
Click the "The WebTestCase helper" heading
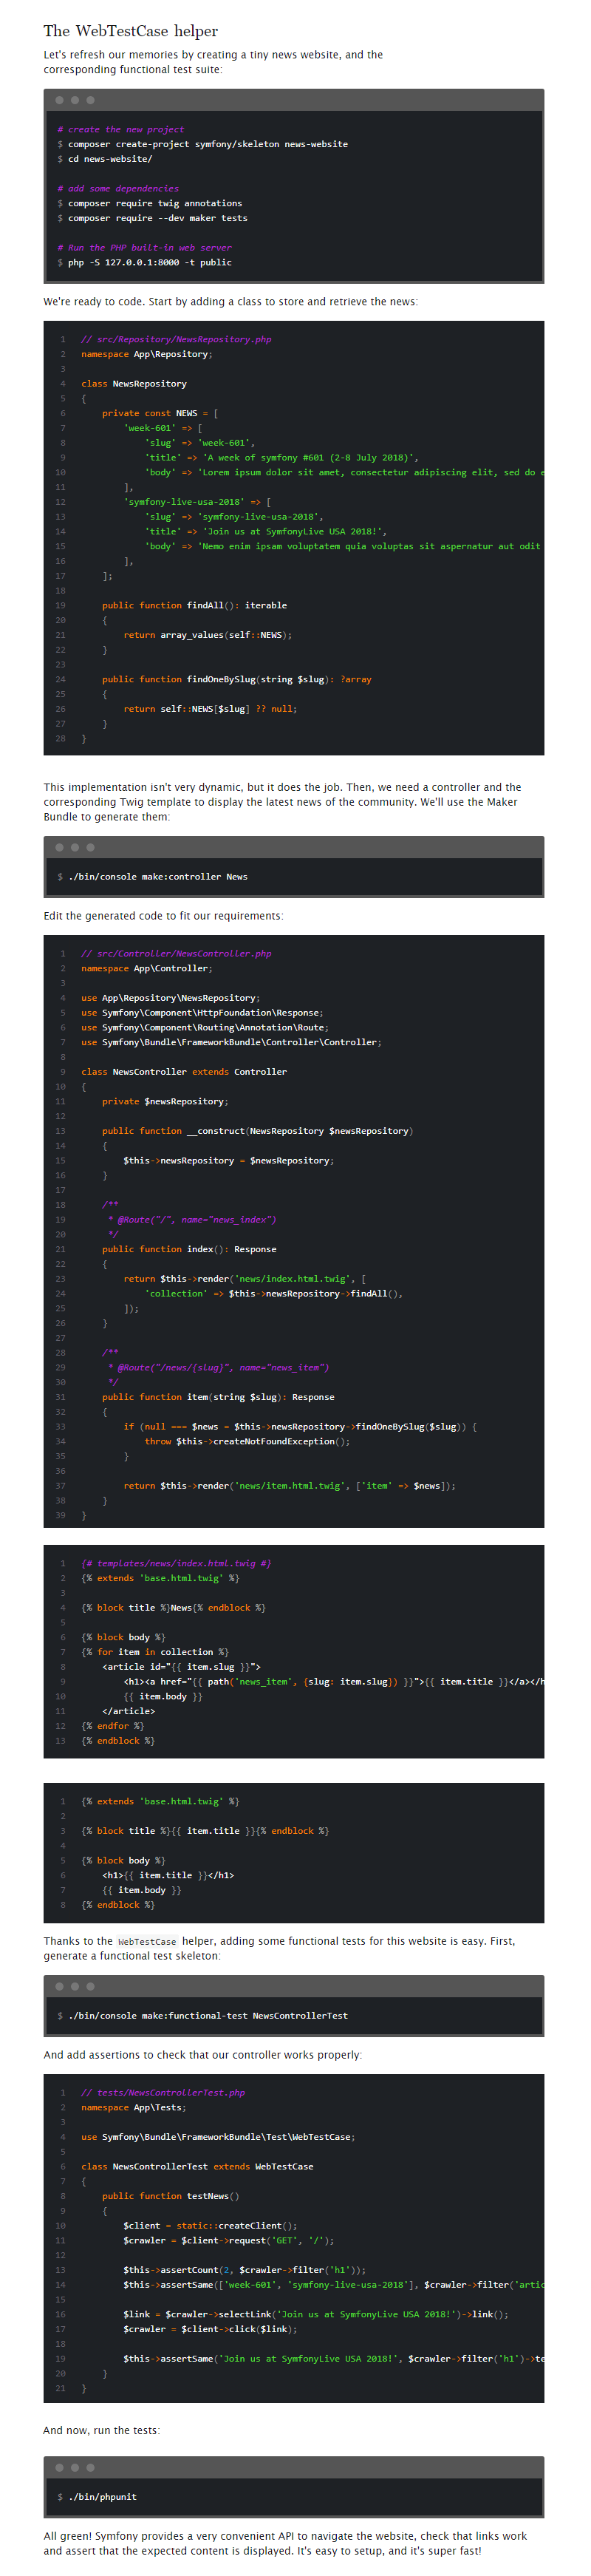tap(130, 31)
